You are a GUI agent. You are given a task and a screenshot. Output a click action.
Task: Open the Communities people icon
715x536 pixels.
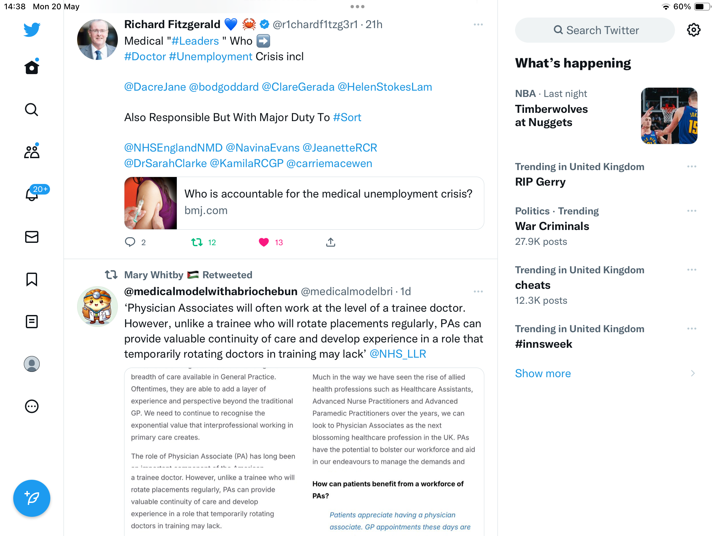(32, 152)
